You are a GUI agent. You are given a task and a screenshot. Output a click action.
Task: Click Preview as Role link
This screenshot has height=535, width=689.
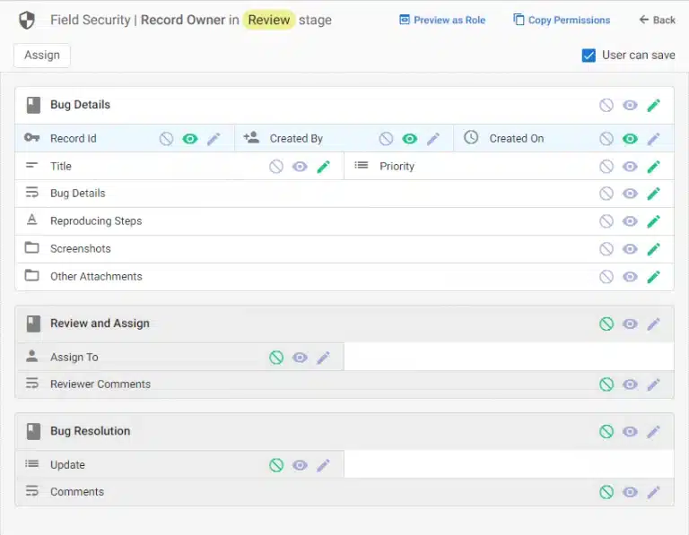pos(442,21)
